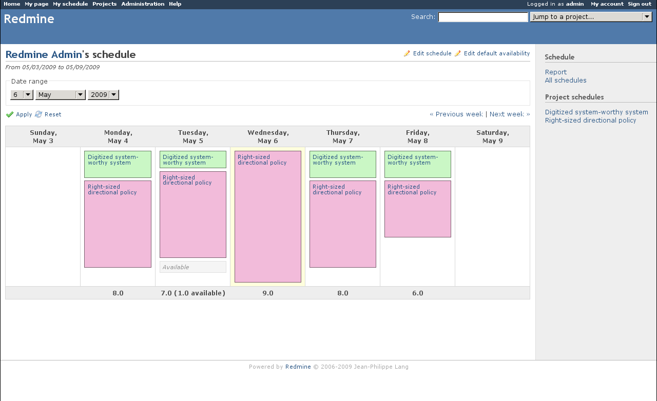Click the Edit default availability link
The height and width of the screenshot is (401, 657).
pyautogui.click(x=497, y=53)
